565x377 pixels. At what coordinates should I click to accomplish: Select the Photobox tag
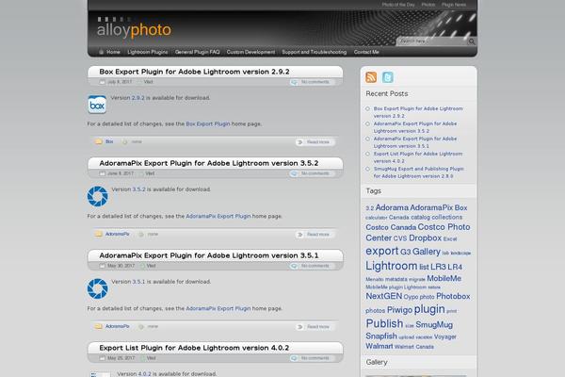[x=453, y=296]
